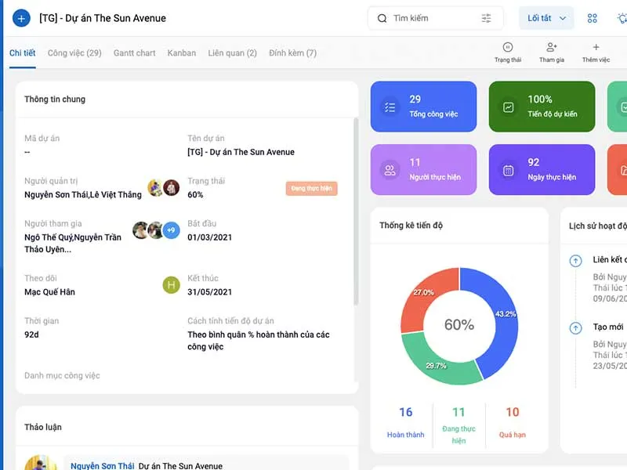Open search filter settings icon
This screenshot has width=627, height=470.
pyautogui.click(x=487, y=18)
